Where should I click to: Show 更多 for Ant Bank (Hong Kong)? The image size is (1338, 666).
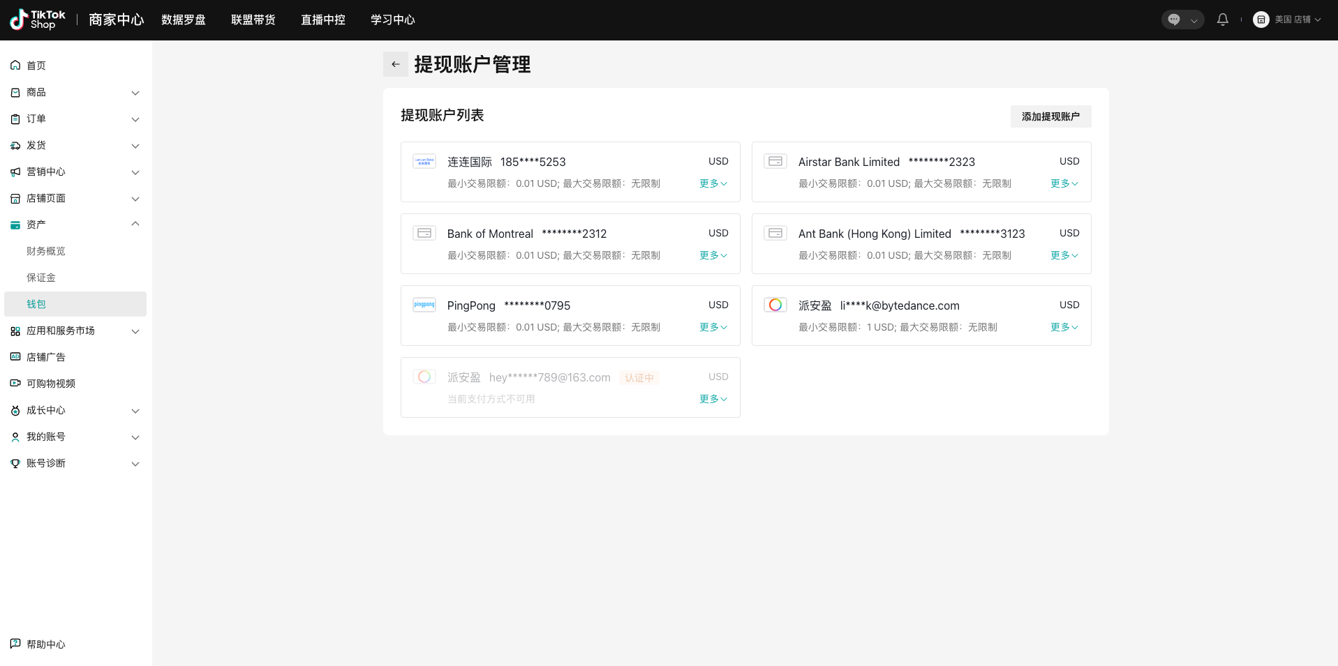pyautogui.click(x=1064, y=255)
